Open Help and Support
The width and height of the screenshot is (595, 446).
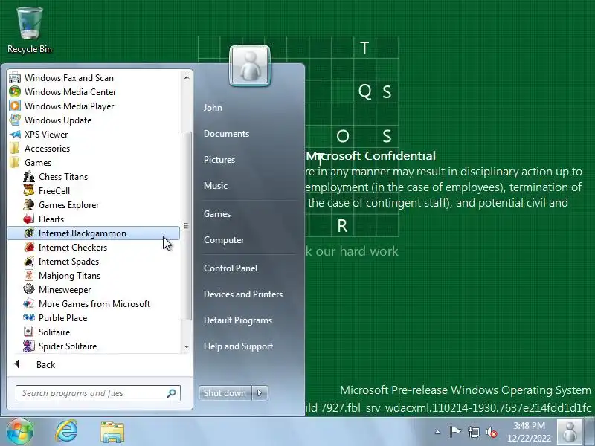(238, 346)
